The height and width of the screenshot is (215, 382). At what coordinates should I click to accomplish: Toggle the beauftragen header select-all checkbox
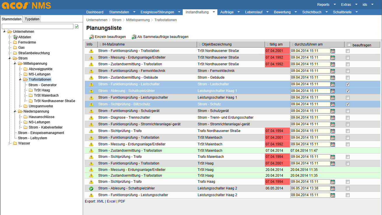tap(349, 45)
